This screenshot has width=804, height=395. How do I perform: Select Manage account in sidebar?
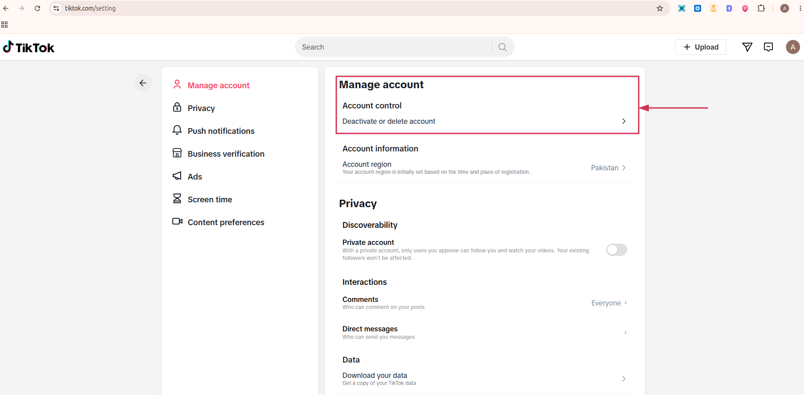(218, 85)
